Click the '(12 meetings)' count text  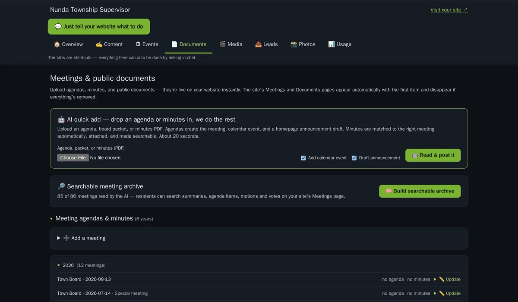[91, 265]
